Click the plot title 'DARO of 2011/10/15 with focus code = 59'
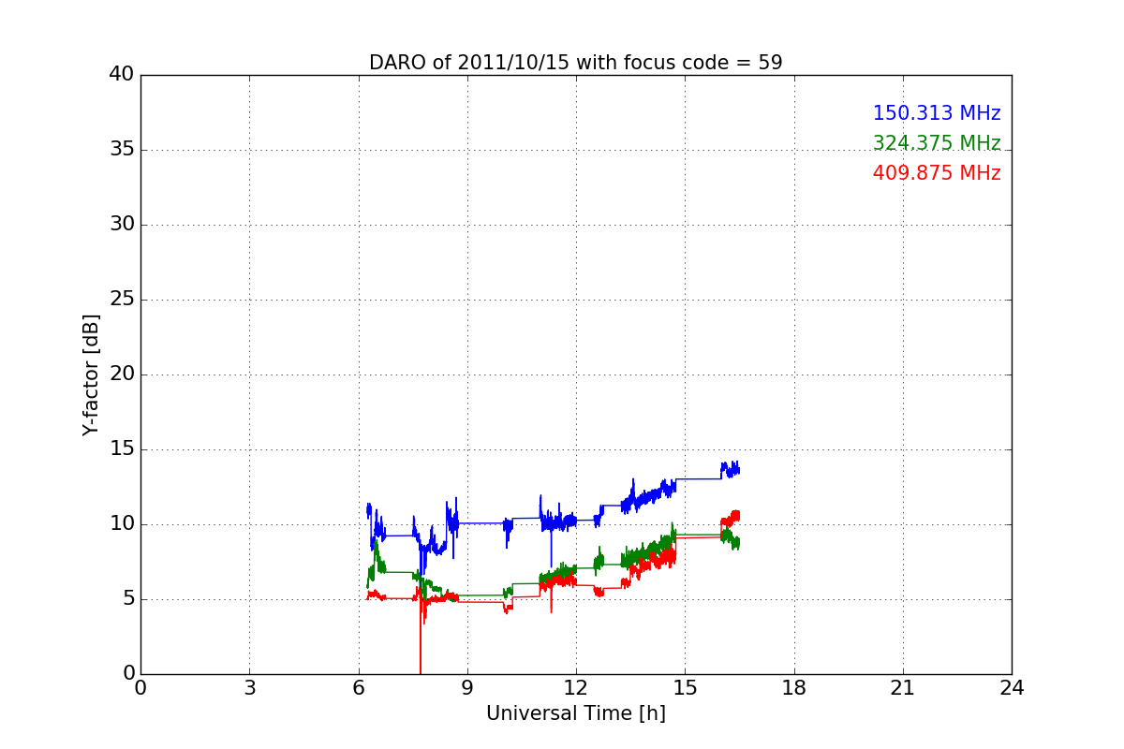 click(575, 63)
